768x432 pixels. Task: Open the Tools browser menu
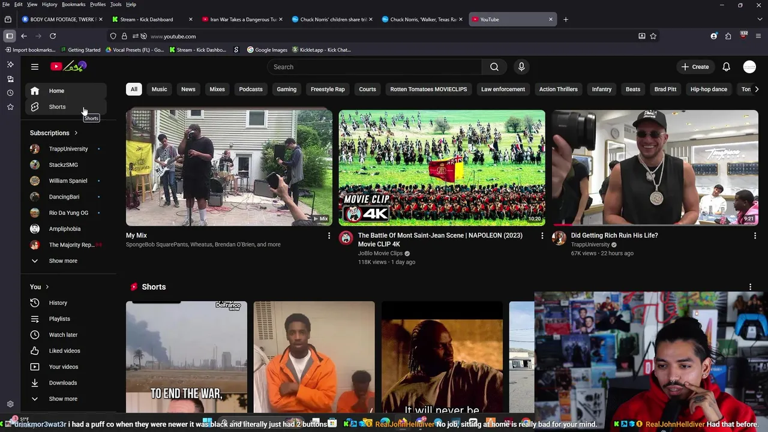116,4
